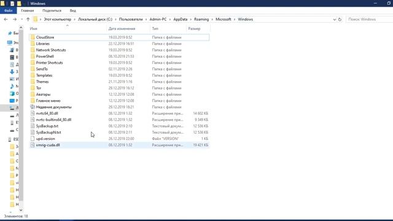Image resolution: width=393 pixels, height=221 pixels.
Task: Click the Файл "VERSION" type cell
Action: click(x=165, y=139)
